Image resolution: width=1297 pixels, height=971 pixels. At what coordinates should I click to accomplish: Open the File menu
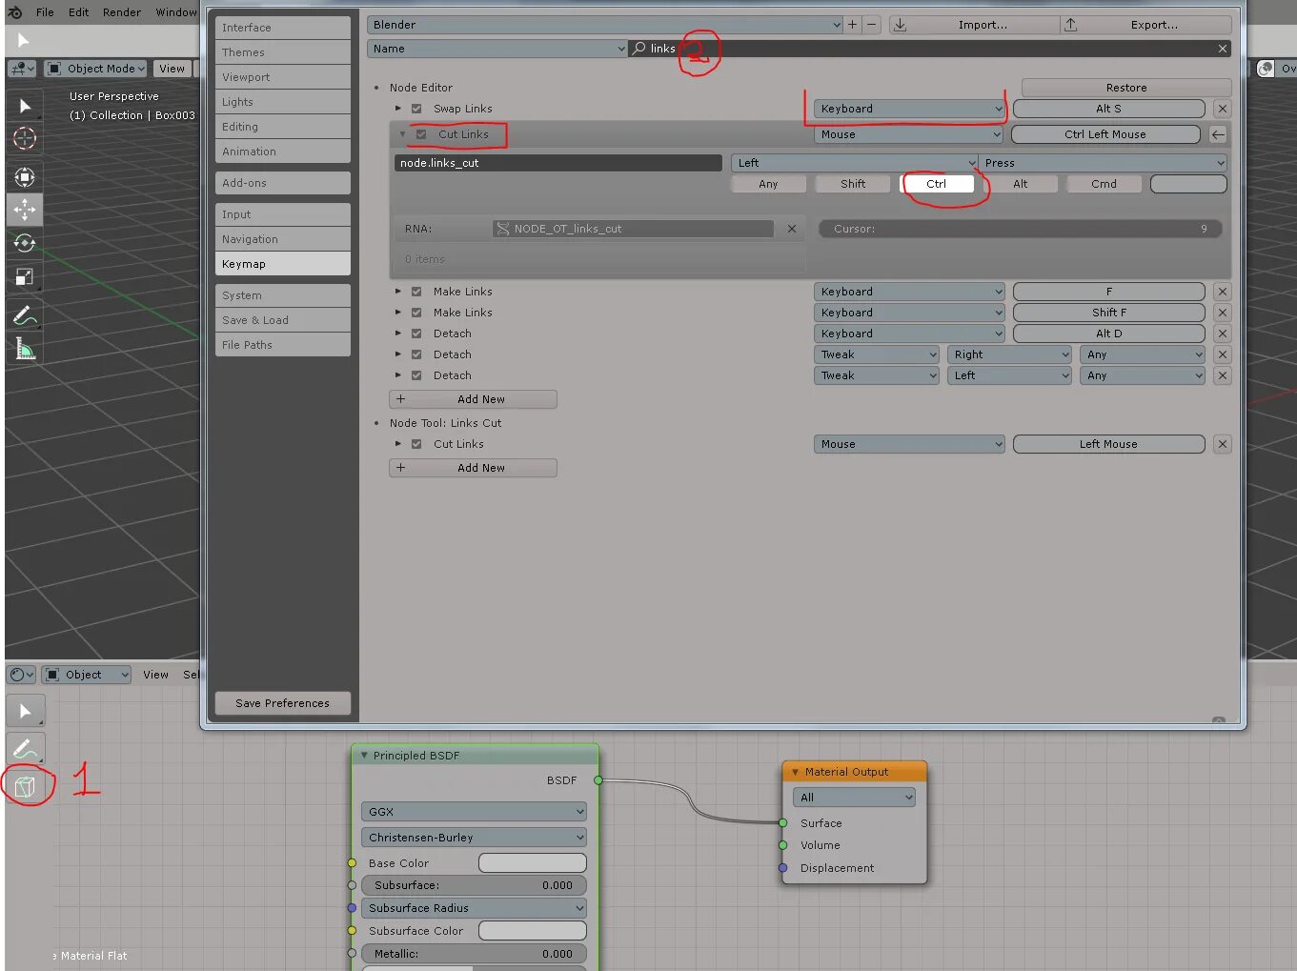45,12
